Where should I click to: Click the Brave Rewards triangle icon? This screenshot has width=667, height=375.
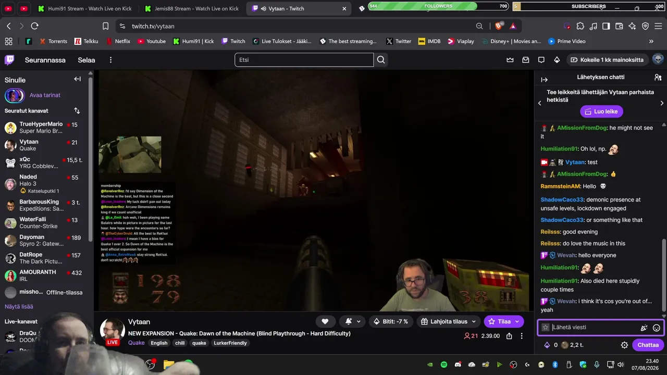(x=513, y=26)
